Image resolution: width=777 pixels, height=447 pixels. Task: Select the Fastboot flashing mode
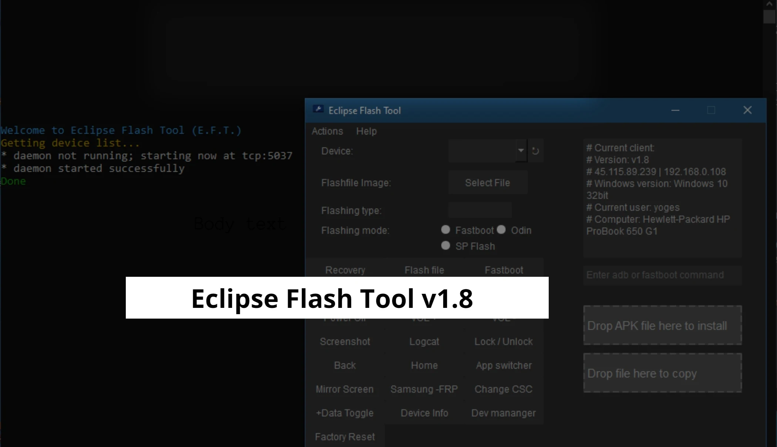point(446,230)
